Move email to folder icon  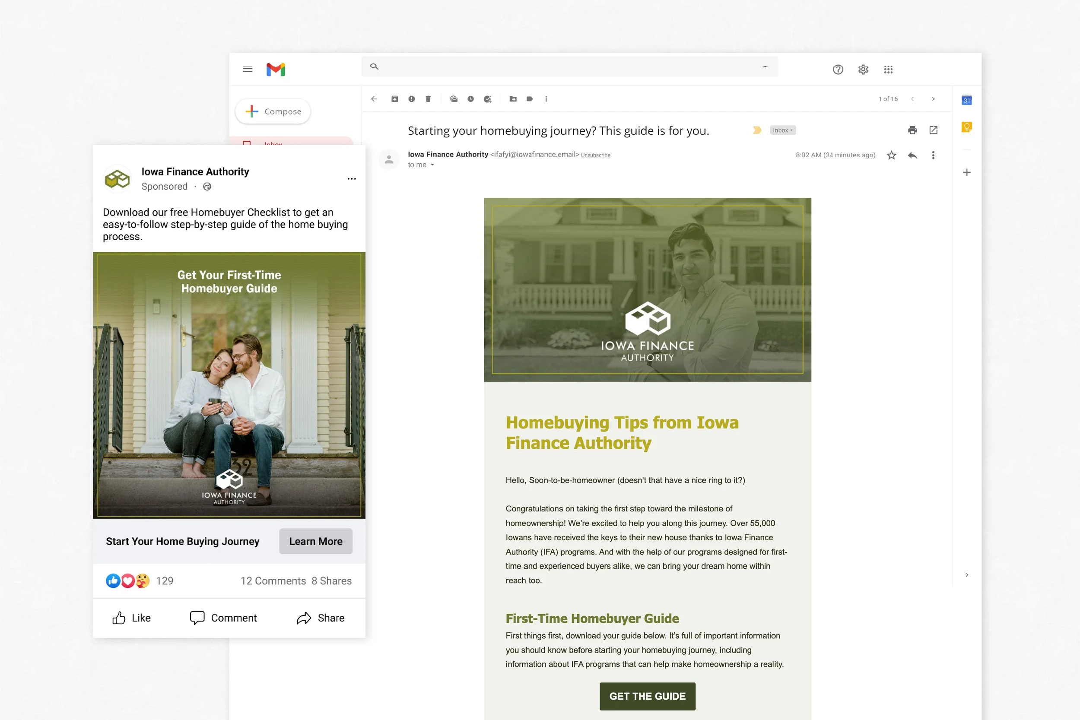click(513, 99)
